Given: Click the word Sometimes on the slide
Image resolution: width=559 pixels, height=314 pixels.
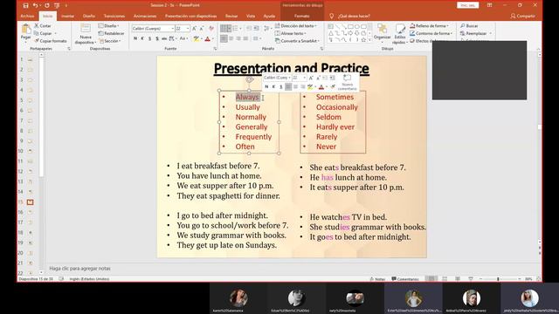Looking at the screenshot, I should tap(335, 97).
